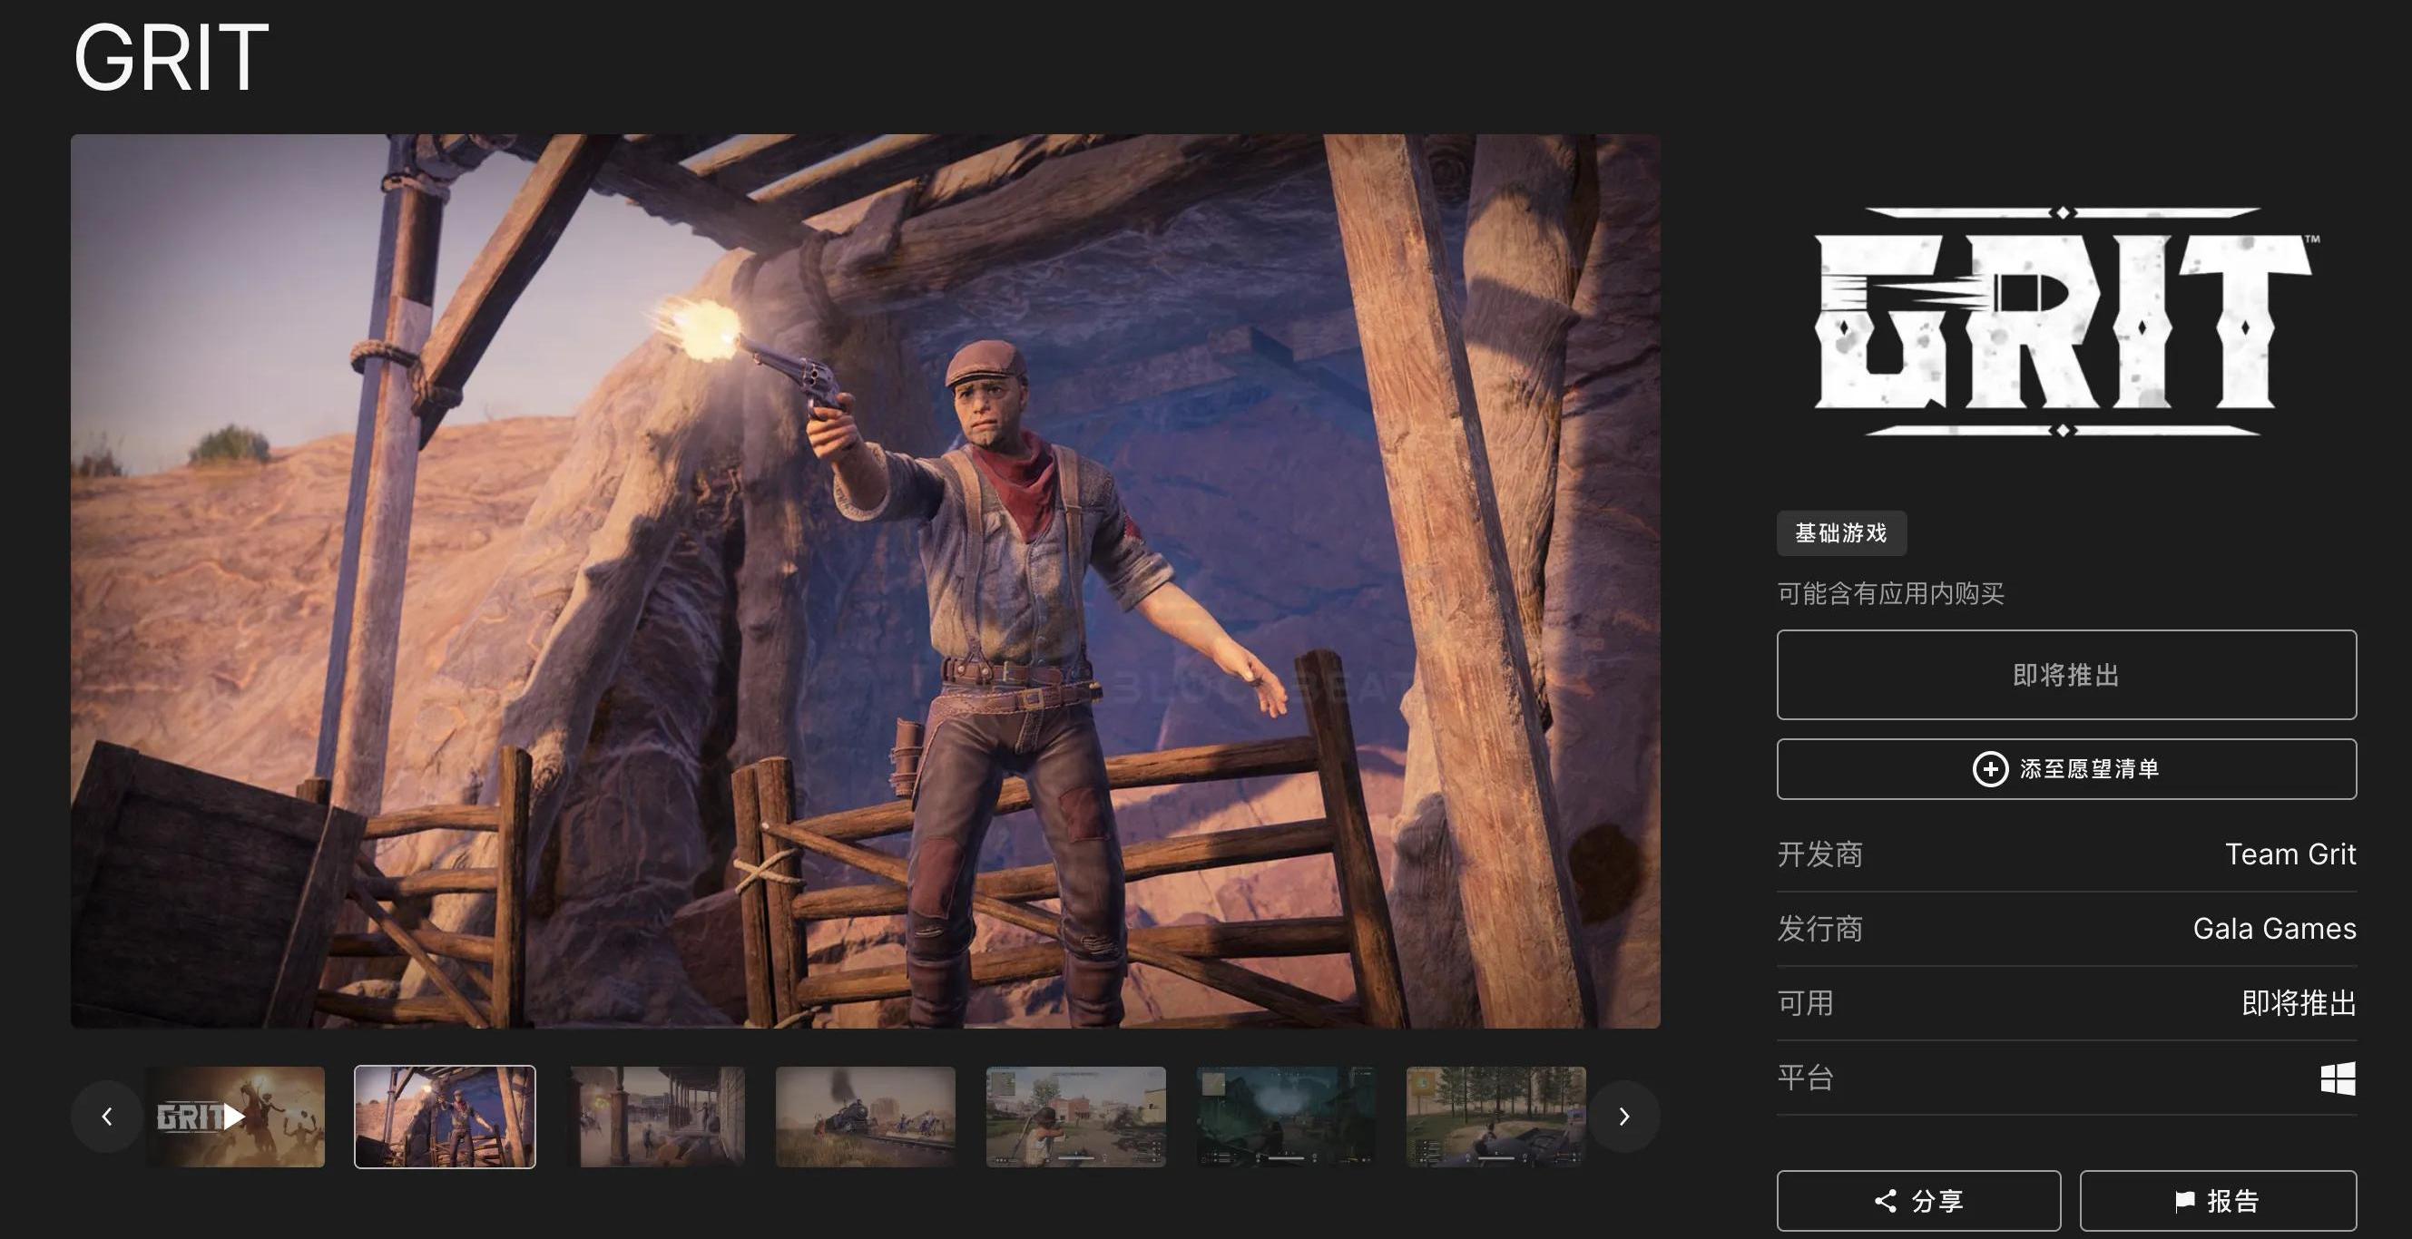Click the large GRIT logo image
This screenshot has width=2412, height=1239.
pyautogui.click(x=2064, y=321)
